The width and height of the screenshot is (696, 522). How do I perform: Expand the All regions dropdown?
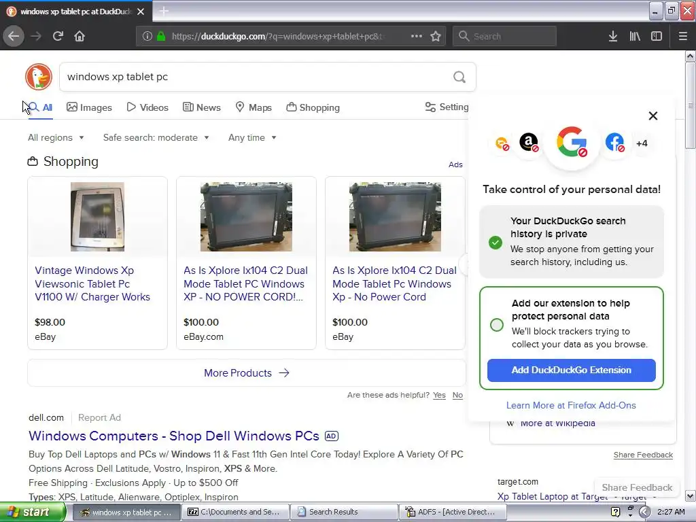pyautogui.click(x=56, y=137)
